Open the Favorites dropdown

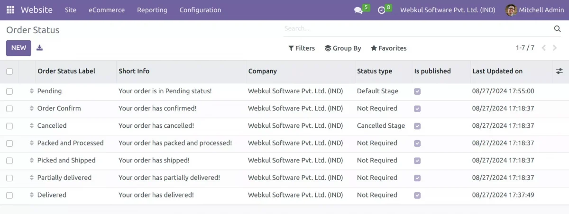click(x=389, y=48)
